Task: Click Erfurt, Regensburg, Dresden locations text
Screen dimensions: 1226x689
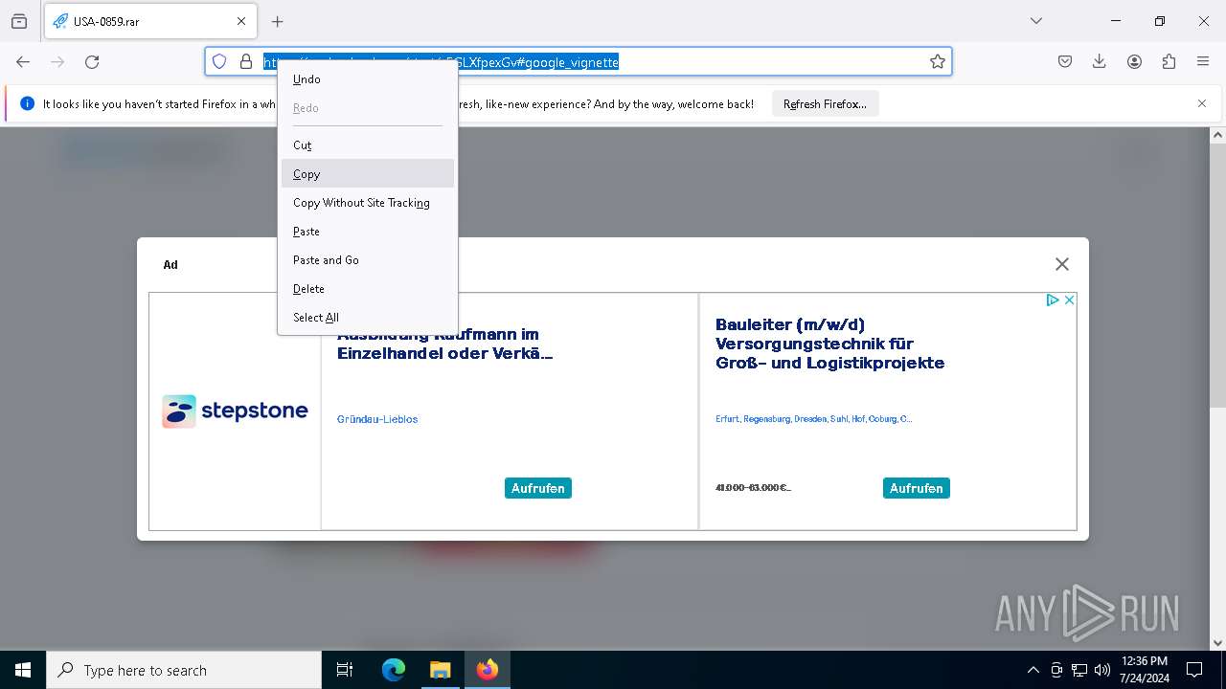Action: (x=813, y=419)
